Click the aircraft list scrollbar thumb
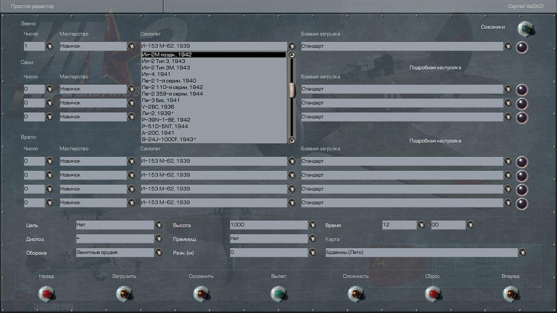This screenshot has height=313, width=557. pyautogui.click(x=292, y=90)
